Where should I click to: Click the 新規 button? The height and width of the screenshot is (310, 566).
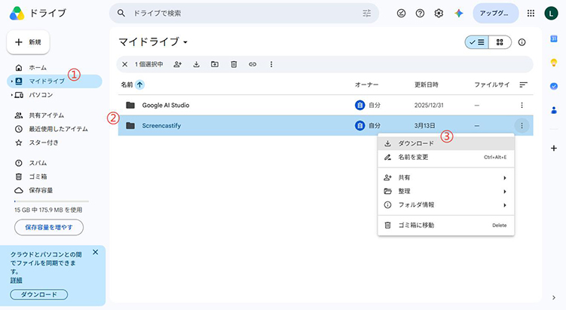click(28, 42)
